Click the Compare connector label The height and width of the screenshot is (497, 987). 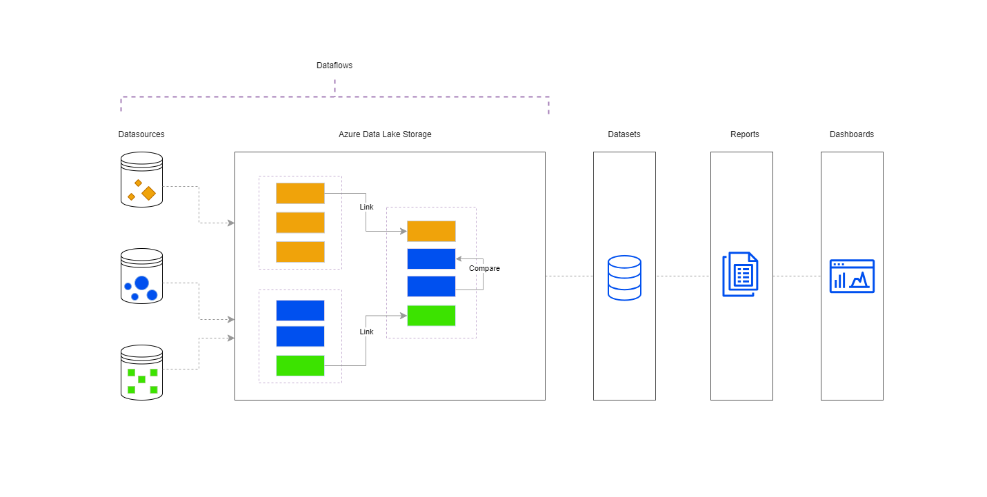click(x=484, y=268)
